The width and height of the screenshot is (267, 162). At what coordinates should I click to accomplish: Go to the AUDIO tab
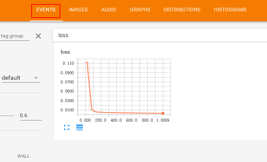click(x=109, y=10)
